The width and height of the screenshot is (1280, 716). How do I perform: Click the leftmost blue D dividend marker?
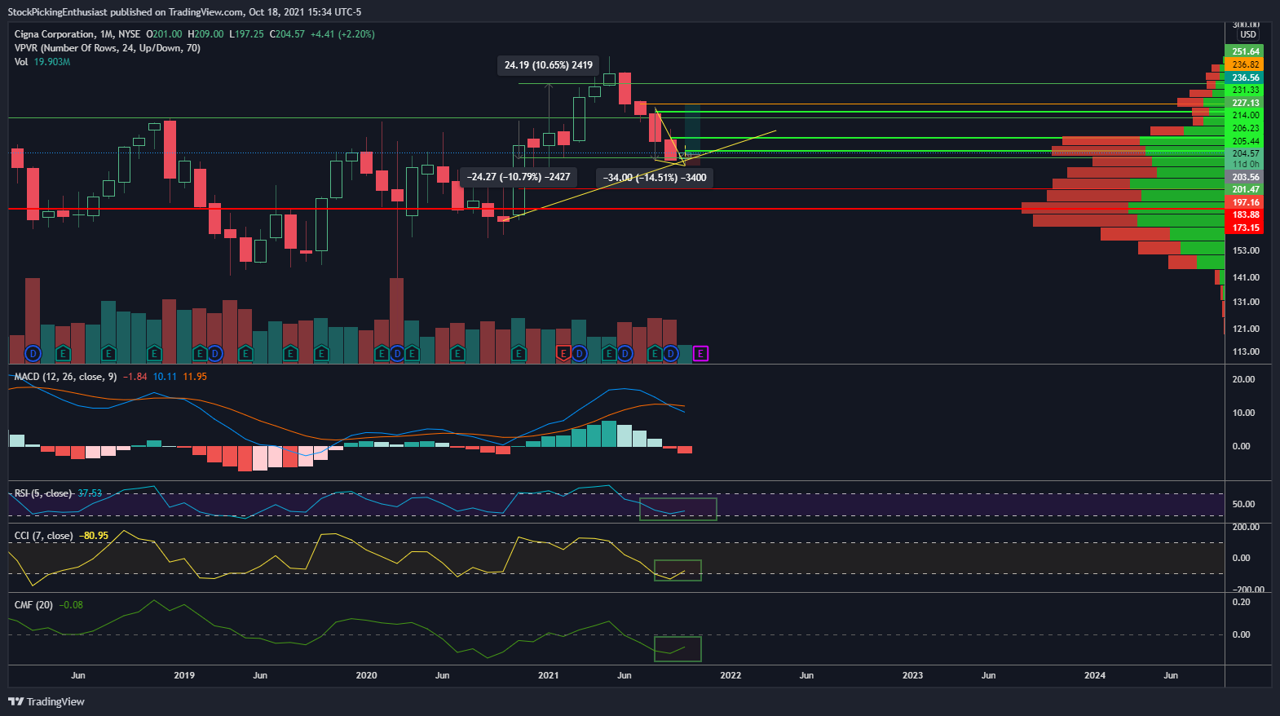[x=33, y=353]
